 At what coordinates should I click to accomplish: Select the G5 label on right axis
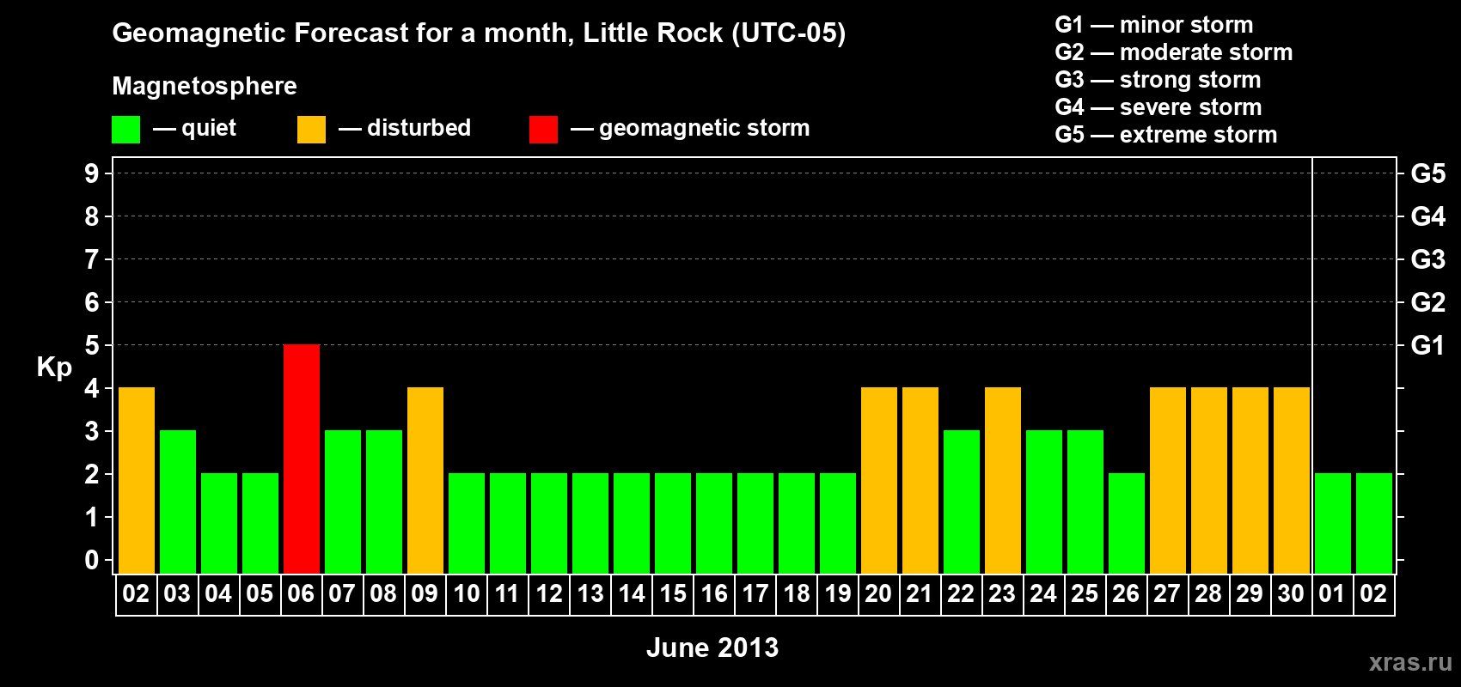pyautogui.click(x=1427, y=173)
